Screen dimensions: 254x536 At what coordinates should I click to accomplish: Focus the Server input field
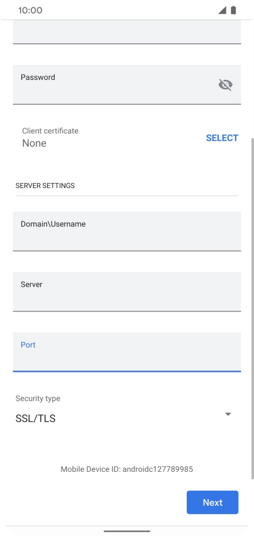pos(127,291)
